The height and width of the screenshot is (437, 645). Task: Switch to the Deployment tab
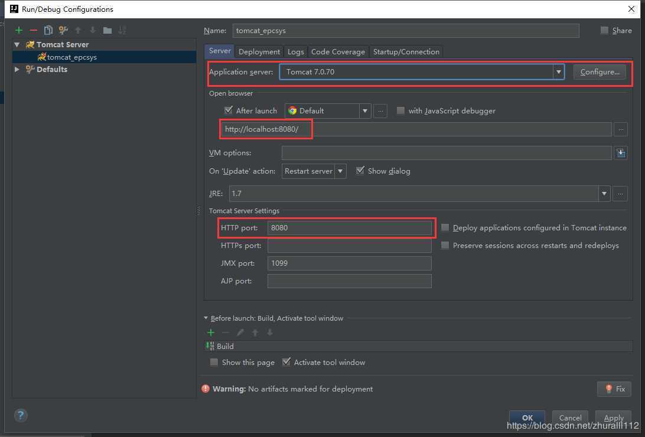259,52
